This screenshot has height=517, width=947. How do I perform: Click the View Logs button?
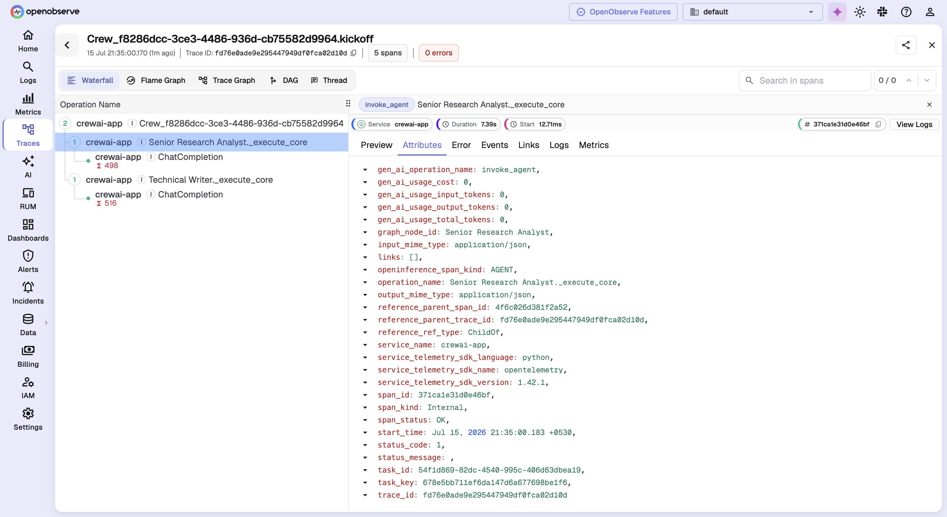(914, 124)
